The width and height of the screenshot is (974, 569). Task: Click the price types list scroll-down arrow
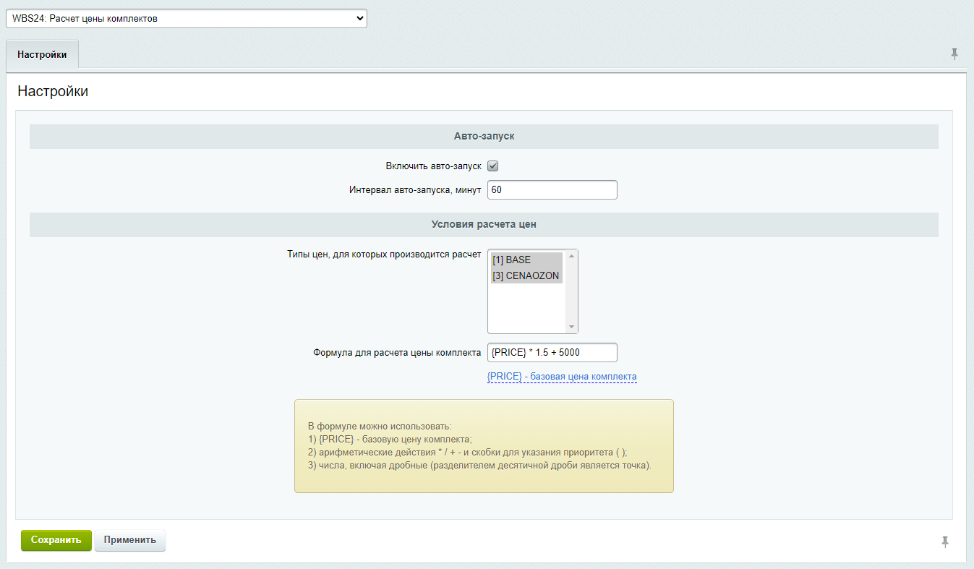572,327
